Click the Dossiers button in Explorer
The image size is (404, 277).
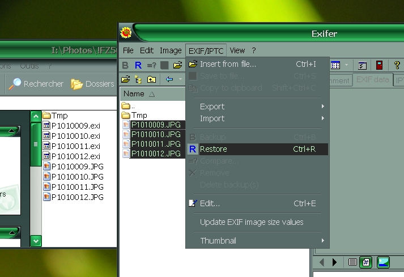pos(93,84)
